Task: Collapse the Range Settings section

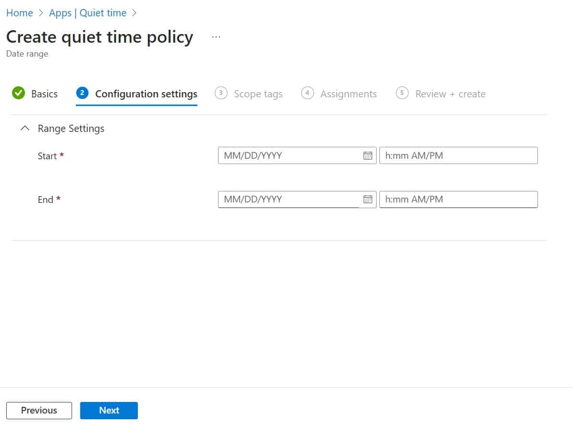Action: 25,128
